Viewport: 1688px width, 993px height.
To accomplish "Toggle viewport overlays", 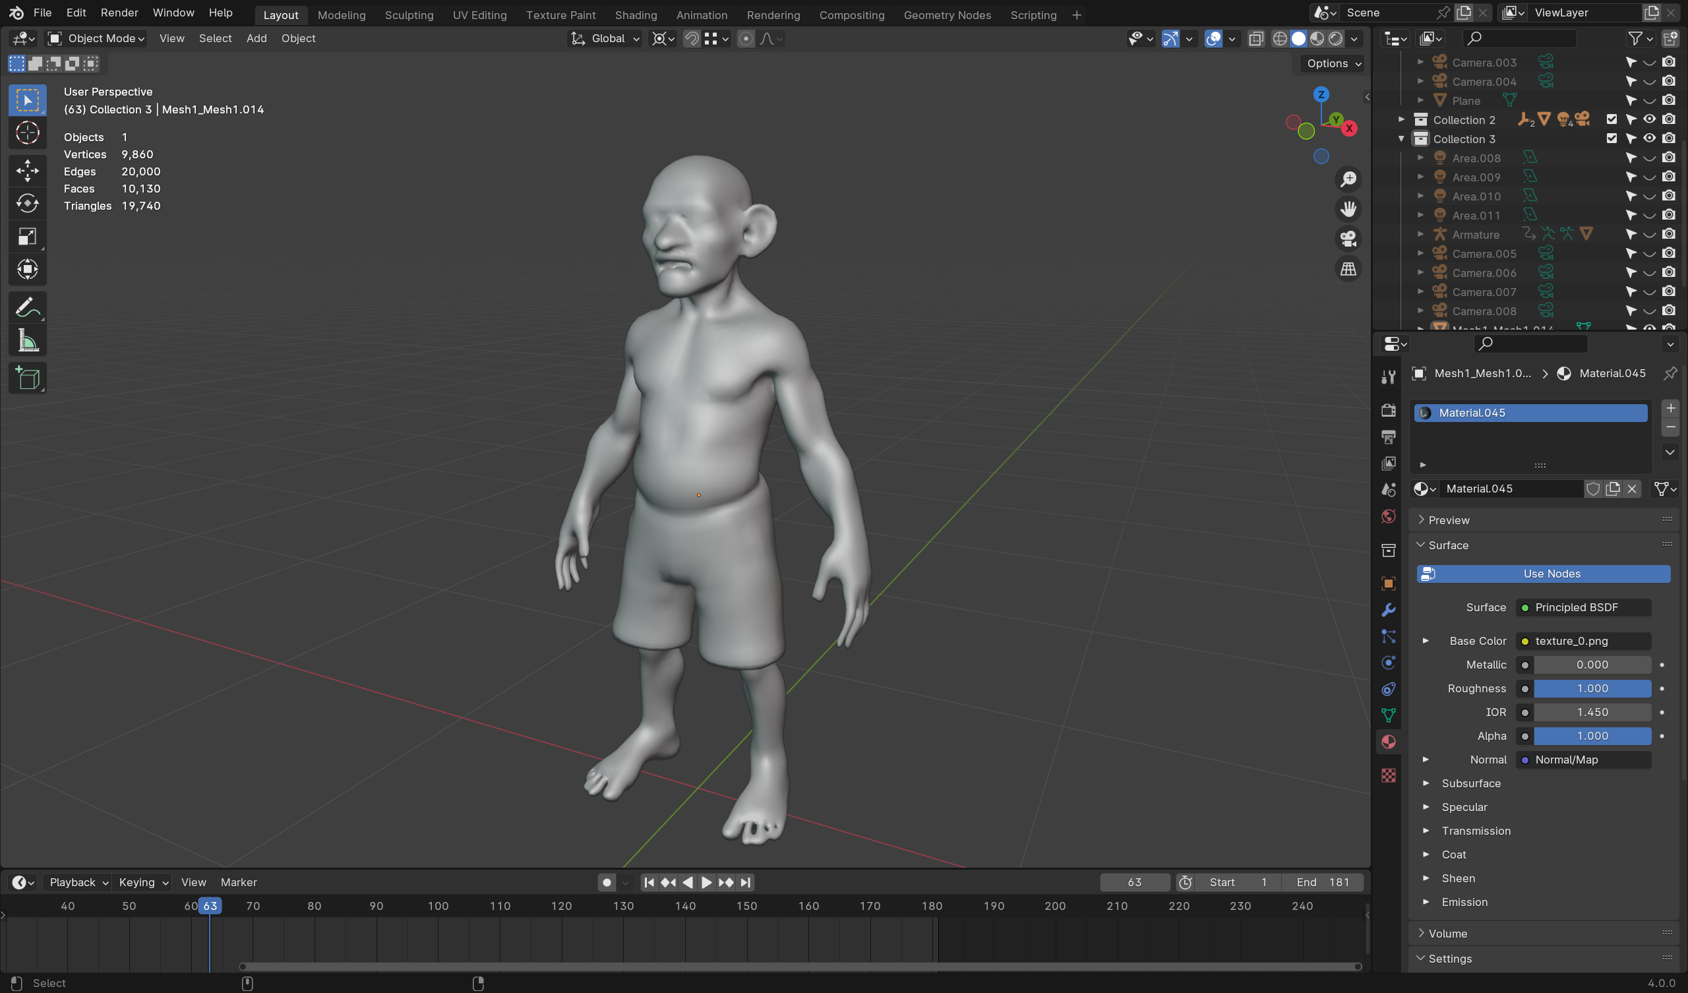I will pos(1213,38).
